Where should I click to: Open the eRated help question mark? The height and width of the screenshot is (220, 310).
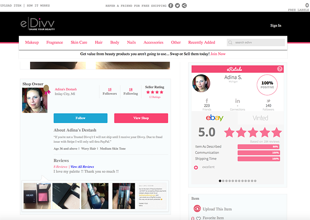point(280,69)
